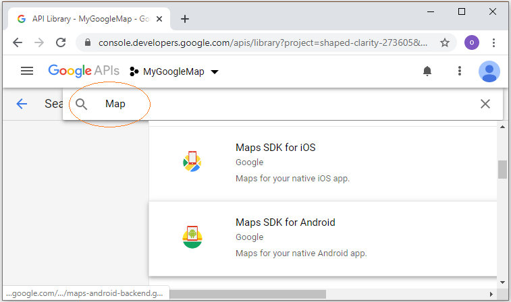The height and width of the screenshot is (302, 511).
Task: Click the scrollbar down arrow
Action: [502, 282]
